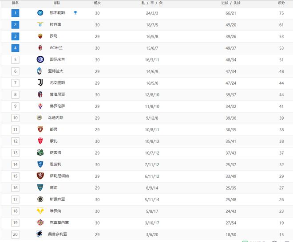This screenshot has height=242, width=293.
Task: Open the AC Milan (AC米兰) crest
Action: tap(40, 48)
